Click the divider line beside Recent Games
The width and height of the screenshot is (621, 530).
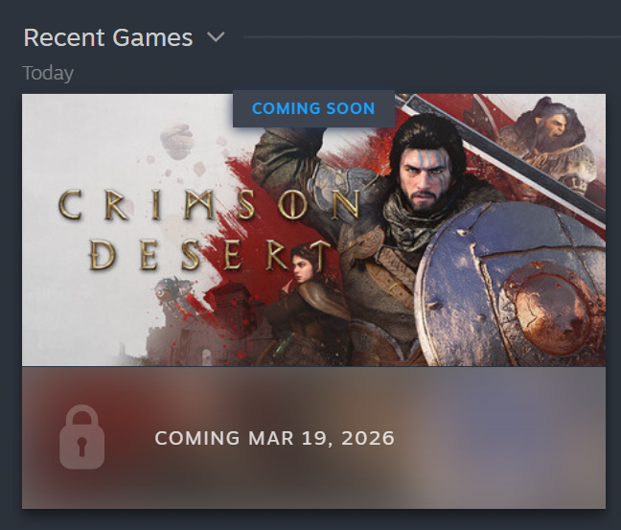(x=431, y=37)
